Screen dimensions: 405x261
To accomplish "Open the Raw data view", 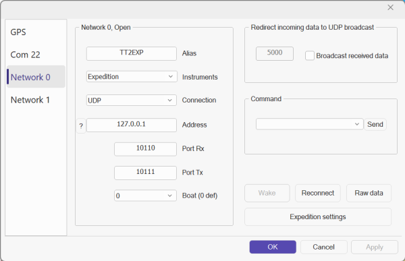I will click(x=369, y=193).
